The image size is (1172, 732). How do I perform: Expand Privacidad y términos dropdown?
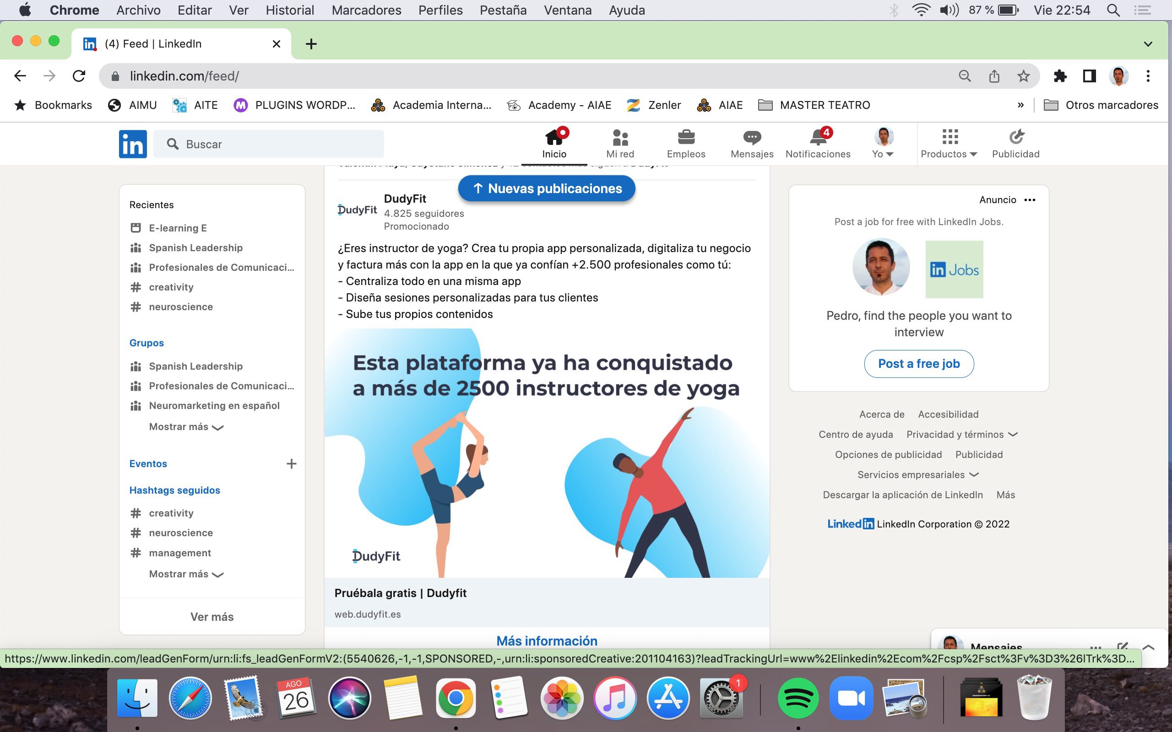tap(962, 435)
